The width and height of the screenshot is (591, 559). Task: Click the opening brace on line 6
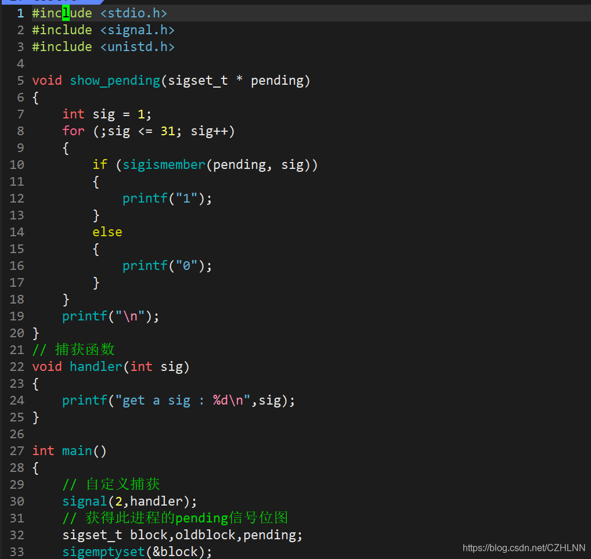(x=36, y=98)
